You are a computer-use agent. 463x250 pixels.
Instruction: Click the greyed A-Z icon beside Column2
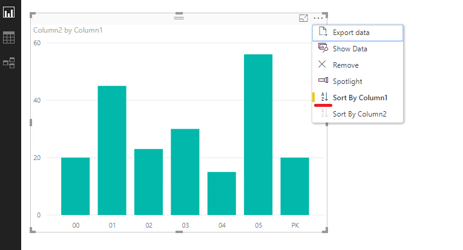point(324,113)
